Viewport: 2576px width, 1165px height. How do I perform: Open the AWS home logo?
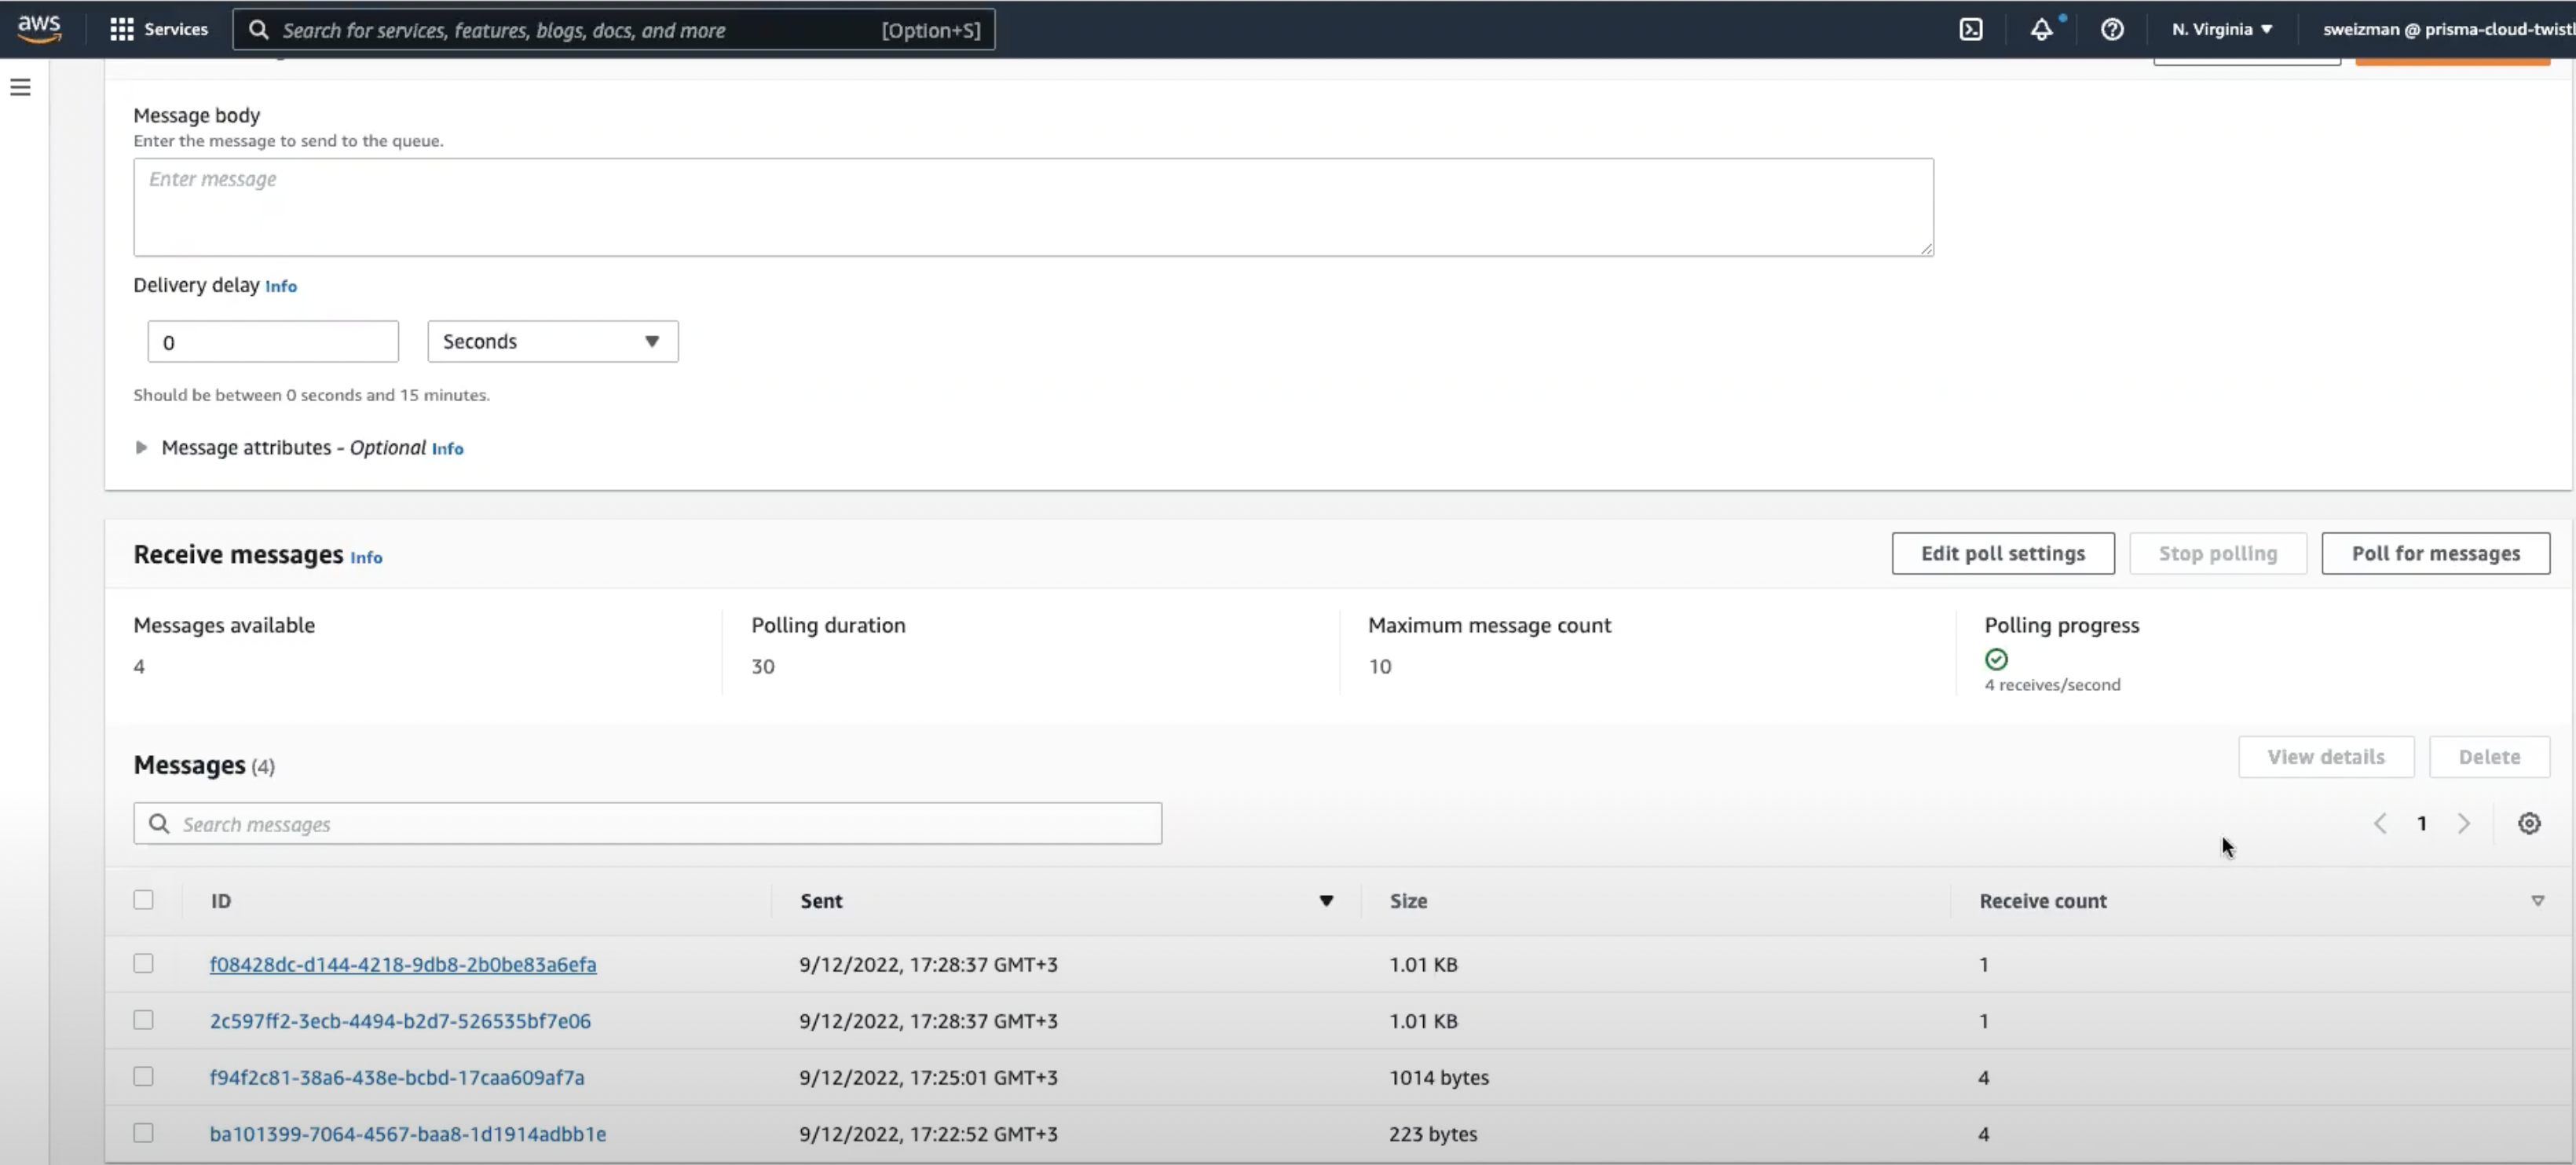coord(39,28)
